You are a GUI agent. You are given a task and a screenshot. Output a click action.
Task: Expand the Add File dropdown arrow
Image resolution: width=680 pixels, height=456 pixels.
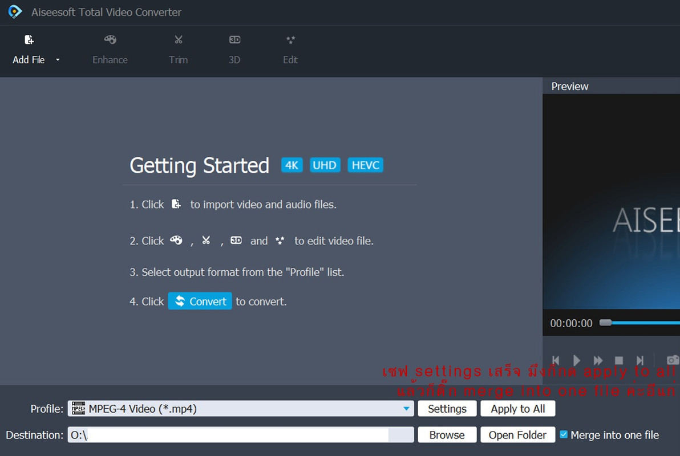[x=58, y=60]
